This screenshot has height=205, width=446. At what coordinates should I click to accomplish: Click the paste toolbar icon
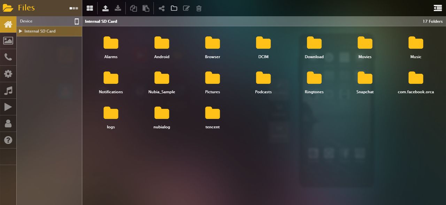pos(146,8)
